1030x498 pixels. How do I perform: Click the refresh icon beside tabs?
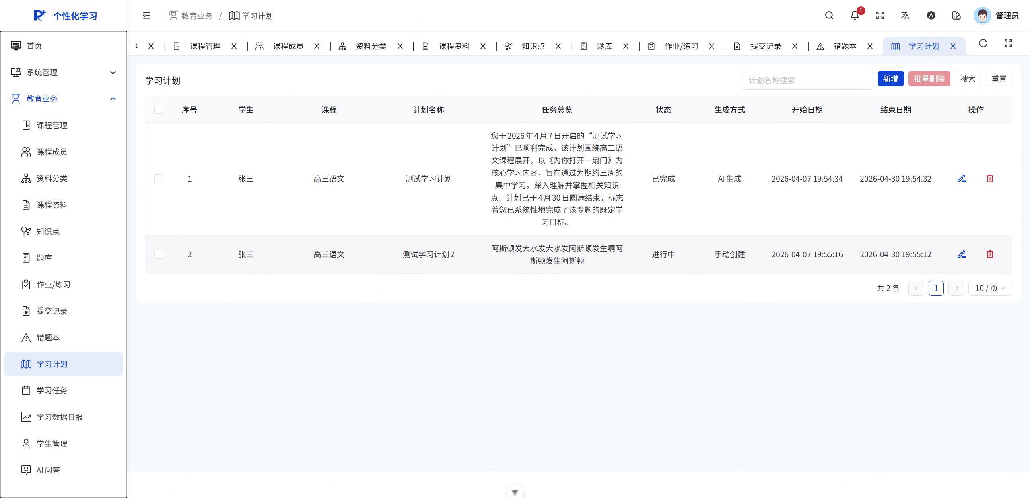(x=983, y=43)
